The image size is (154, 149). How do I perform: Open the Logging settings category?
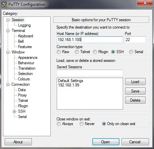pos(24,25)
